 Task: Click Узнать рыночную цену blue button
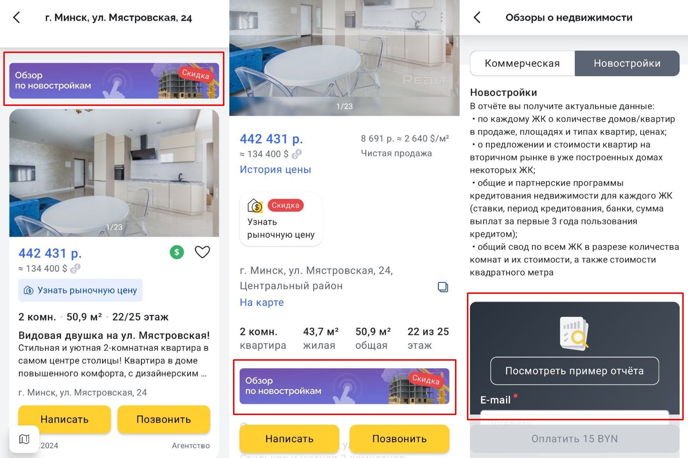click(x=80, y=290)
